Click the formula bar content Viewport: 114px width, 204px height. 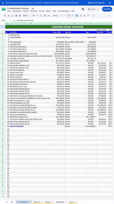25,20
